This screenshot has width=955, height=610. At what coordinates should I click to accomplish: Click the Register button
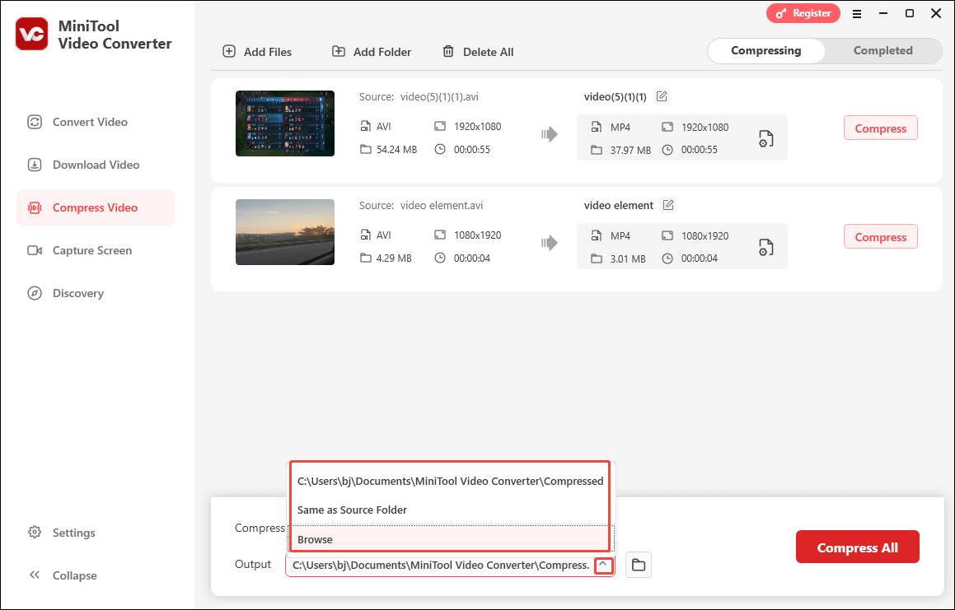click(x=803, y=13)
